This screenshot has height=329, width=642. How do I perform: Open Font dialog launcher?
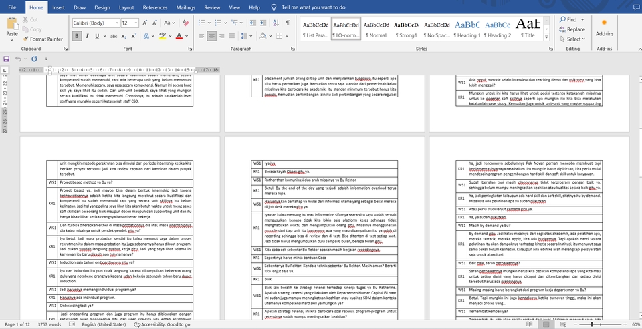pyautogui.click(x=190, y=49)
